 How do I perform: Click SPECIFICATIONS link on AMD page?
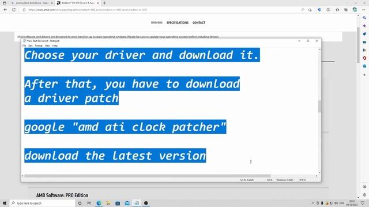[178, 22]
